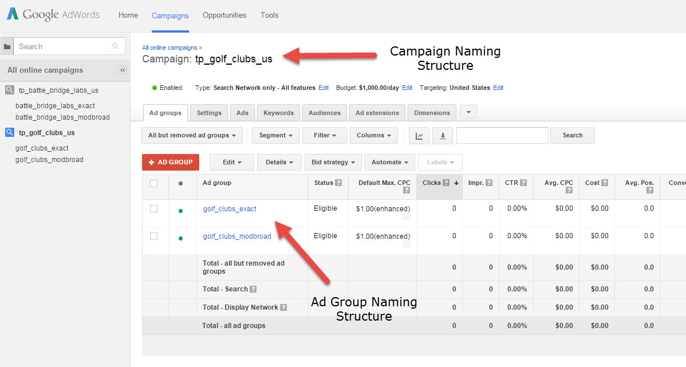Collapse the sidebar using double-chevron icon
This screenshot has width=686, height=367.
coord(122,70)
